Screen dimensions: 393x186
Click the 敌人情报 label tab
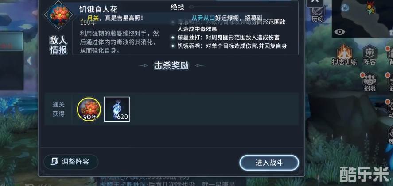point(58,46)
